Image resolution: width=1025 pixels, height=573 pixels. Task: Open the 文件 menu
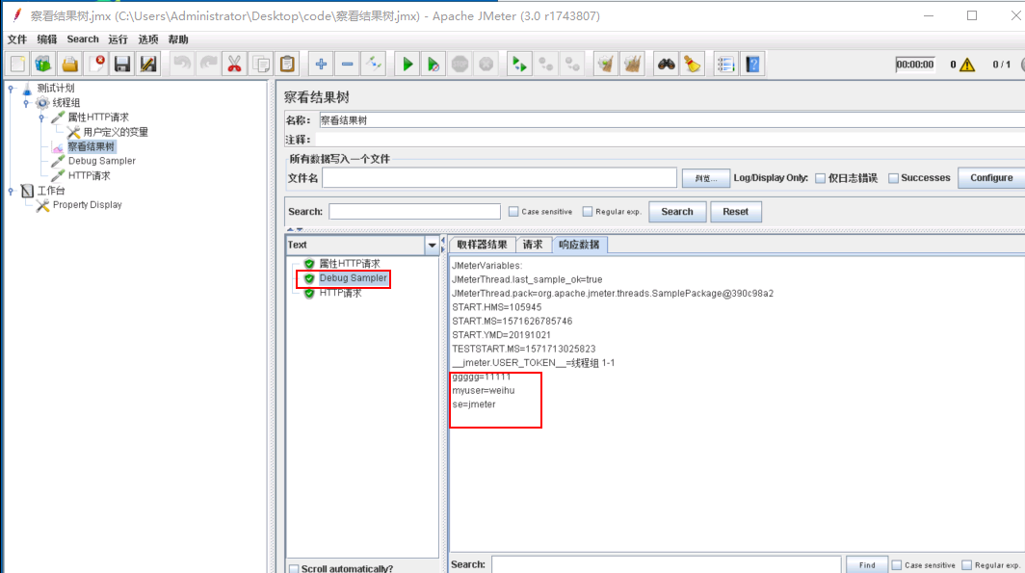[17, 39]
